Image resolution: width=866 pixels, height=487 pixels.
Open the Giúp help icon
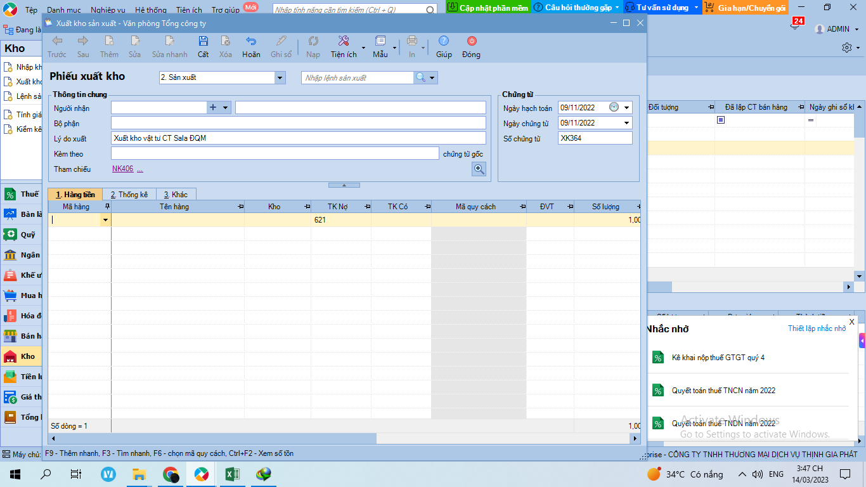pyautogui.click(x=444, y=41)
